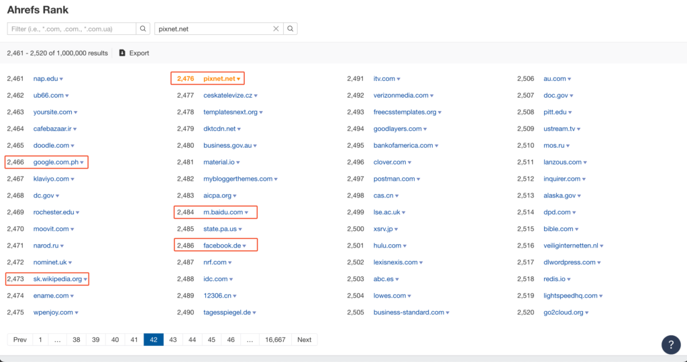This screenshot has height=362, width=687.
Task: Open the business.gov.au link
Action: pos(227,145)
